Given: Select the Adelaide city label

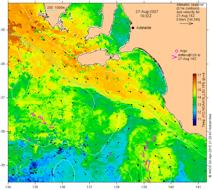Looking at the screenshot, I should [144, 28].
